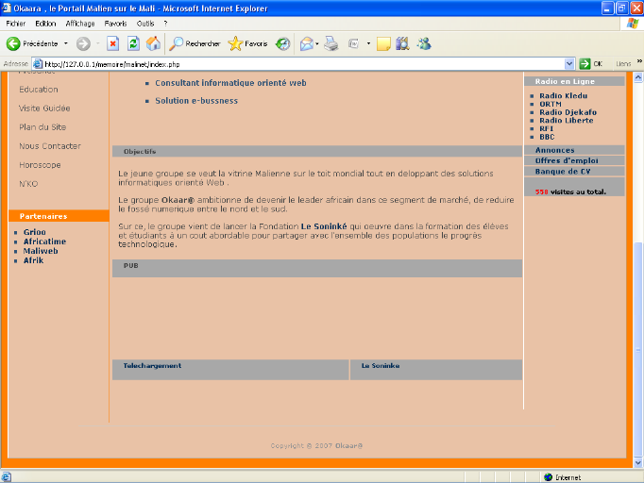Expand the Edit button dropdown arrow

tap(368, 43)
